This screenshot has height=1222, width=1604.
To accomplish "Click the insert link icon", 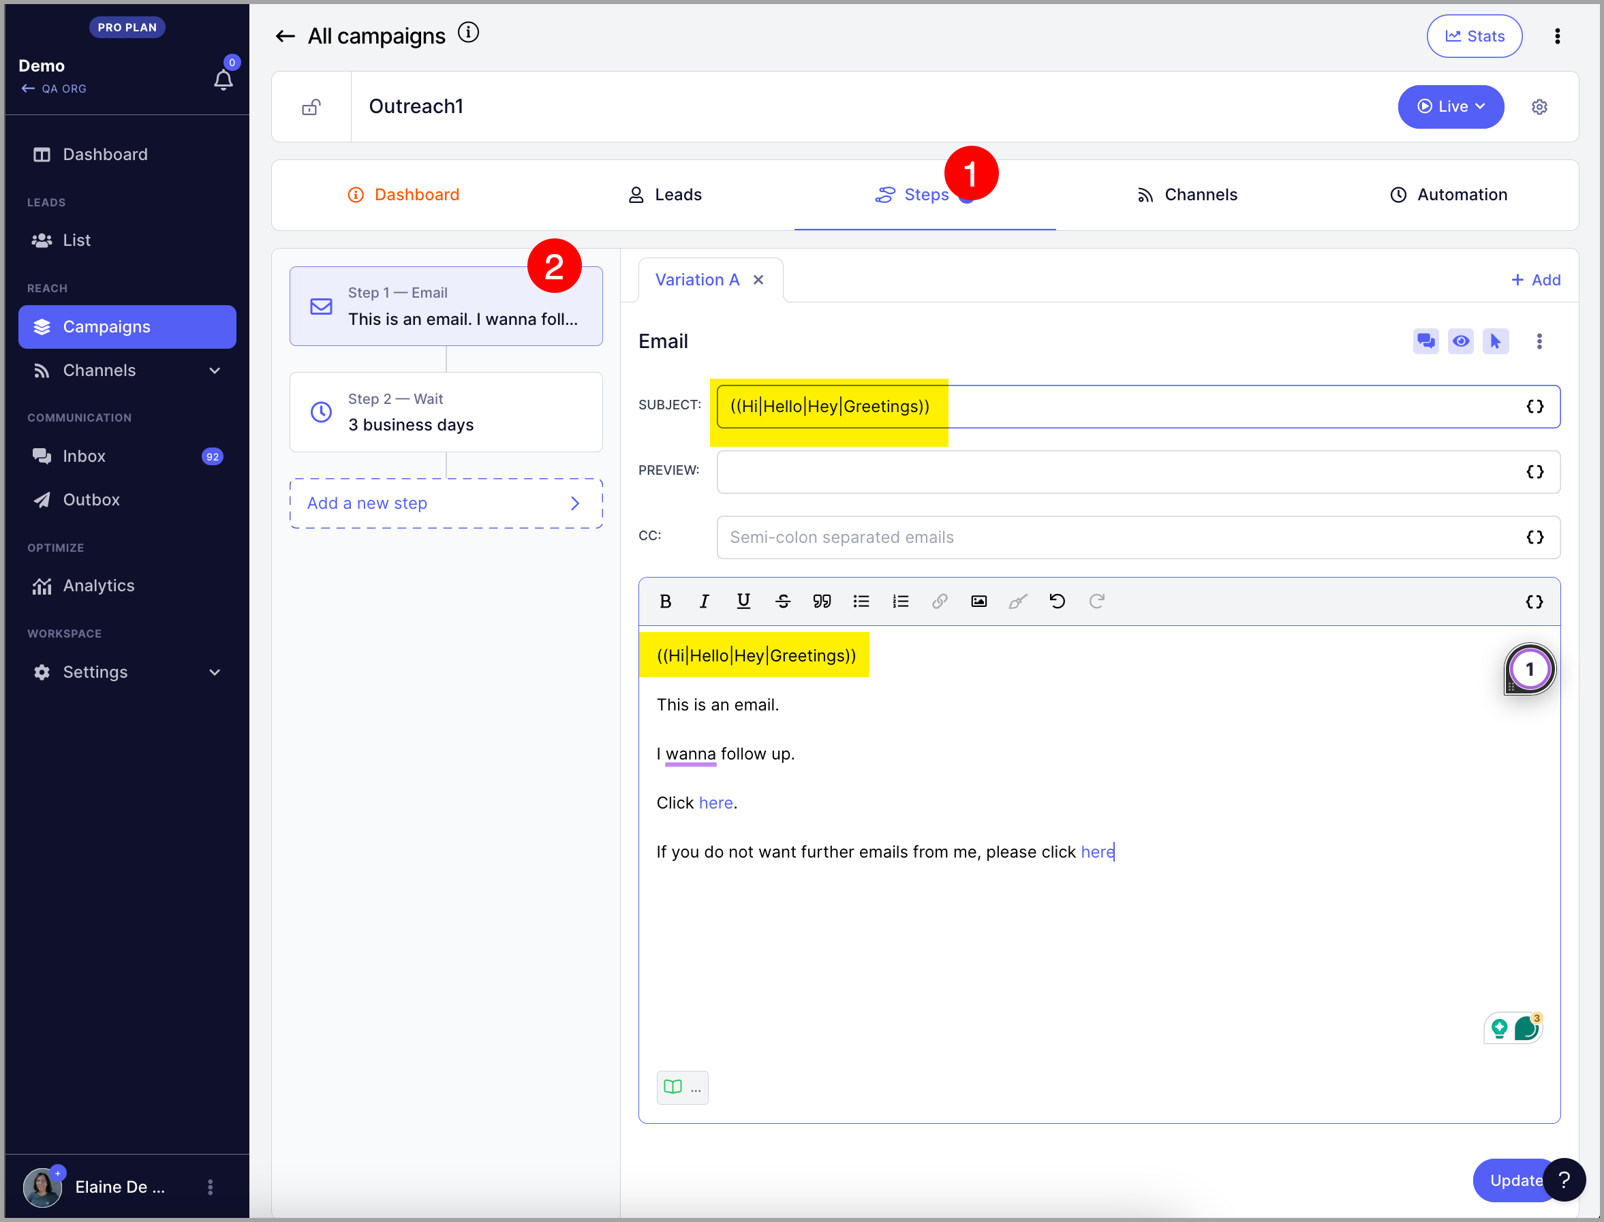I will coord(940,601).
